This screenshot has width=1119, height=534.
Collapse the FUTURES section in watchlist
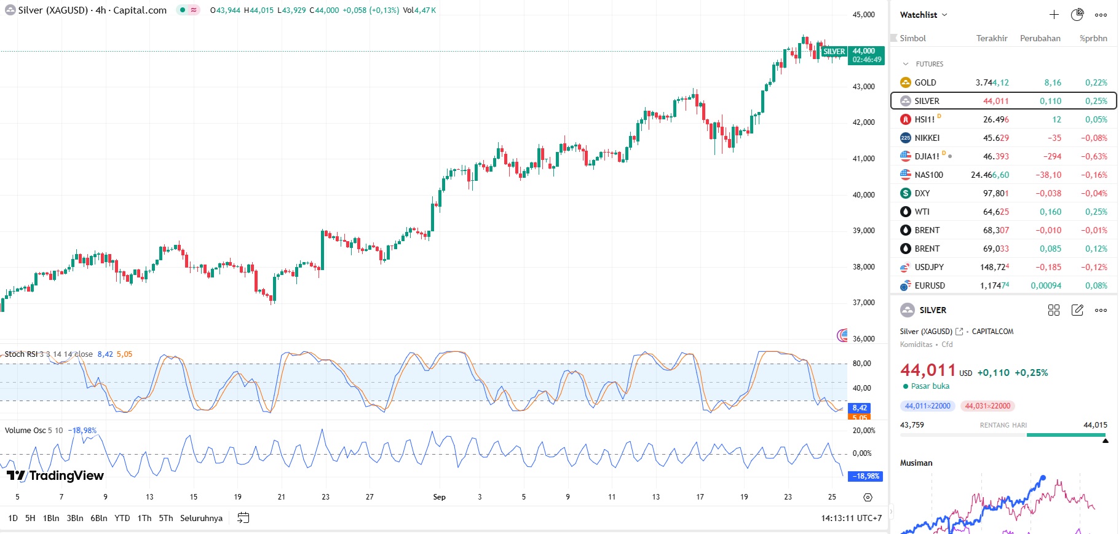click(x=906, y=64)
